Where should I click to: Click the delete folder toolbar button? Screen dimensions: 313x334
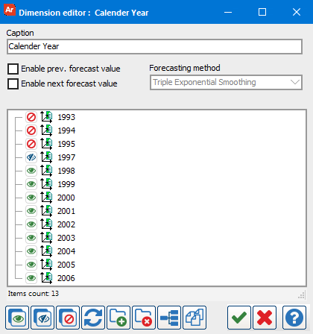144,318
